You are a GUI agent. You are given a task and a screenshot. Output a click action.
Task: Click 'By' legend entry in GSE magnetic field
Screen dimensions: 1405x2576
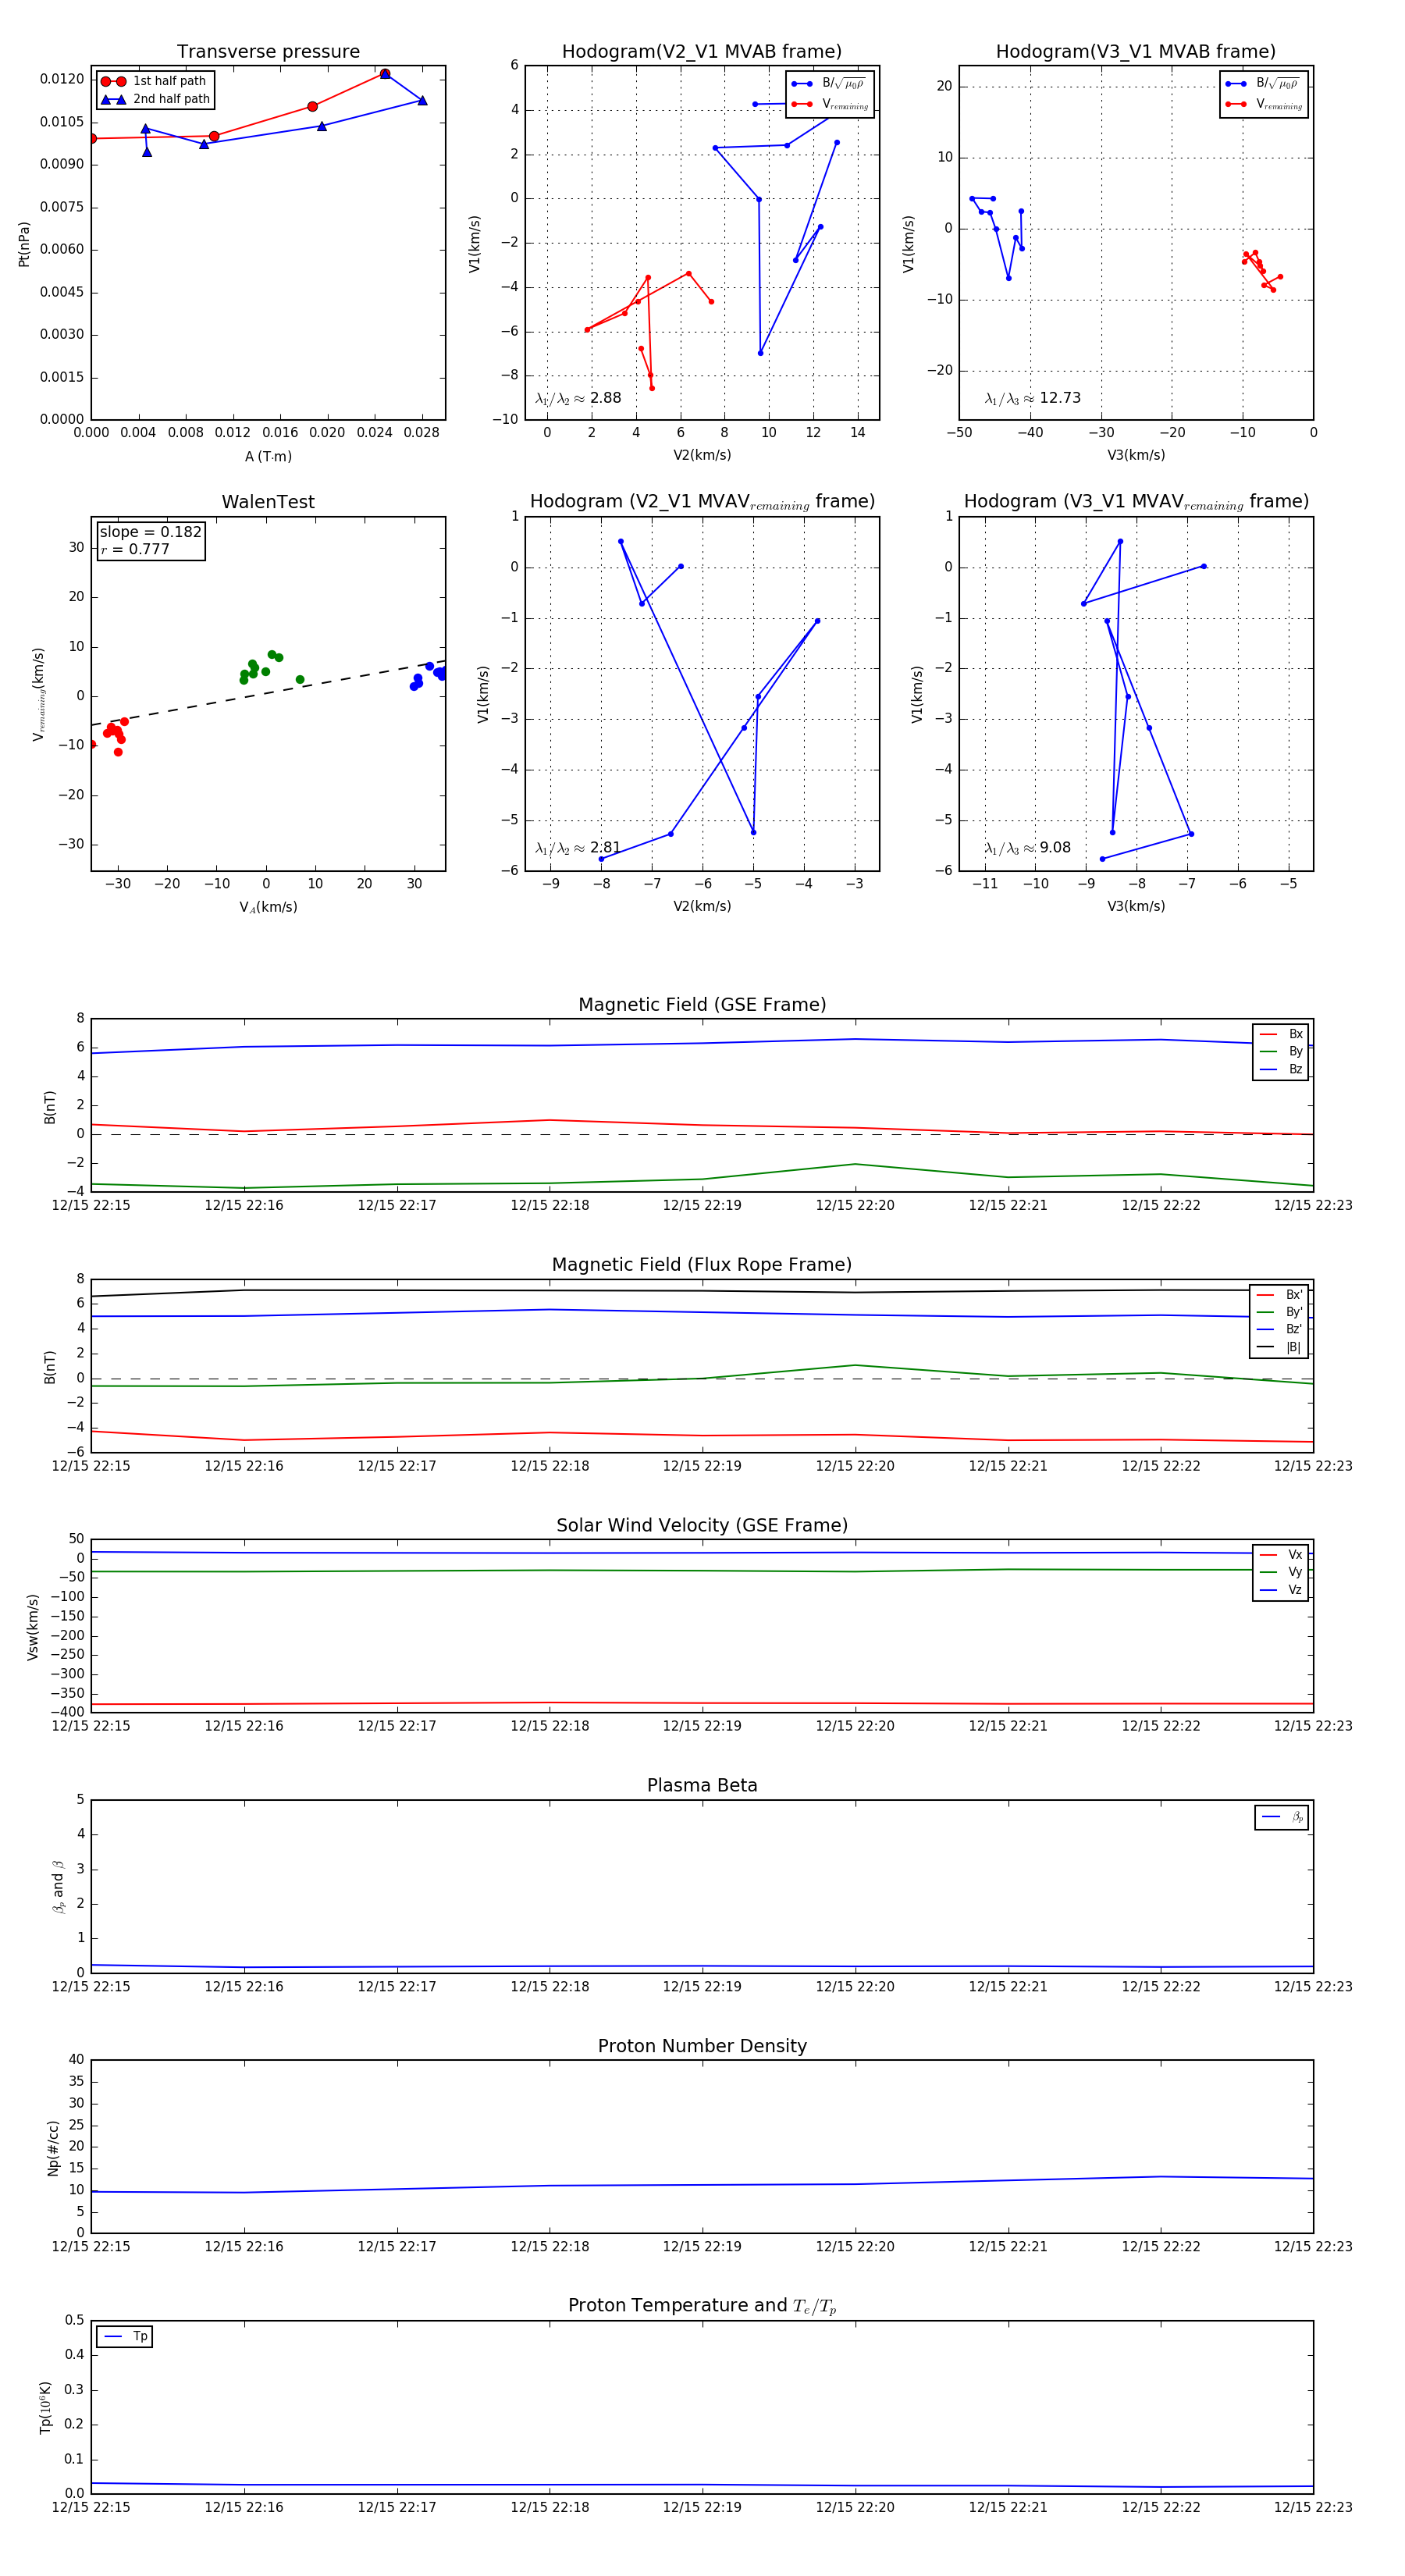click(1281, 1051)
